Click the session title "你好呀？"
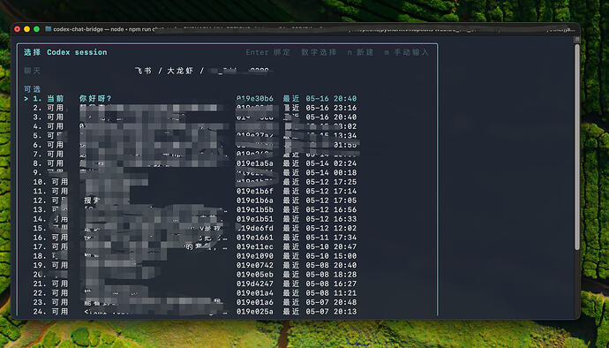609x348 pixels. (95, 99)
